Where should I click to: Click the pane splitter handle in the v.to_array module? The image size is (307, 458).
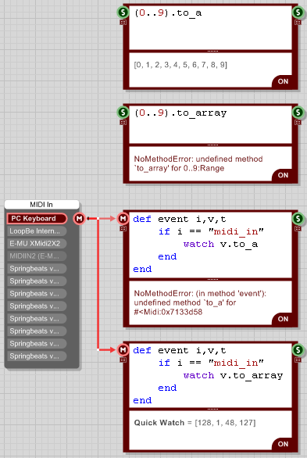pyautogui.click(x=212, y=410)
